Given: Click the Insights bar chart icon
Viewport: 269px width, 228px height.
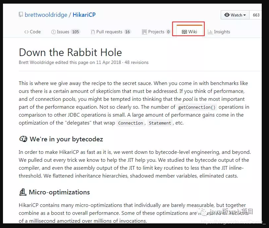Looking at the screenshot, I should tap(210, 32).
